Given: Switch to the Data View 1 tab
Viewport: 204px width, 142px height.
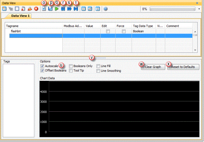Looking at the screenshot, I should (x=20, y=15).
